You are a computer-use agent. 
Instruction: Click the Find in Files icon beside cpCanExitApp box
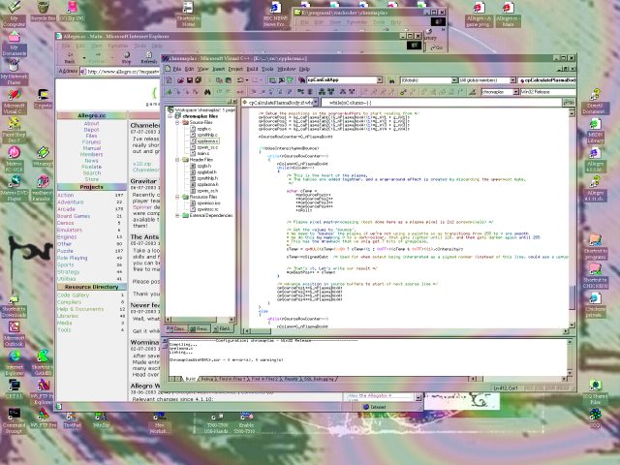[x=301, y=80]
